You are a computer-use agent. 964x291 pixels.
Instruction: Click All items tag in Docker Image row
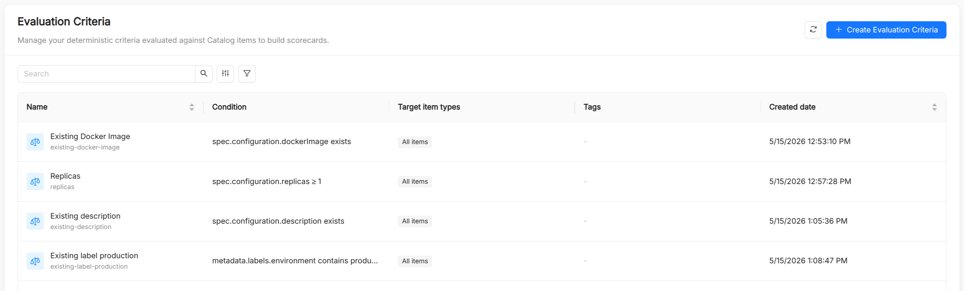pyautogui.click(x=415, y=142)
